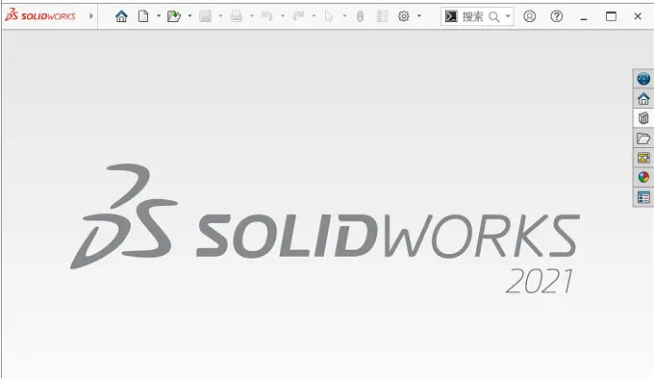The height and width of the screenshot is (378, 654).
Task: Click in the 搜索 search field
Action: [472, 16]
